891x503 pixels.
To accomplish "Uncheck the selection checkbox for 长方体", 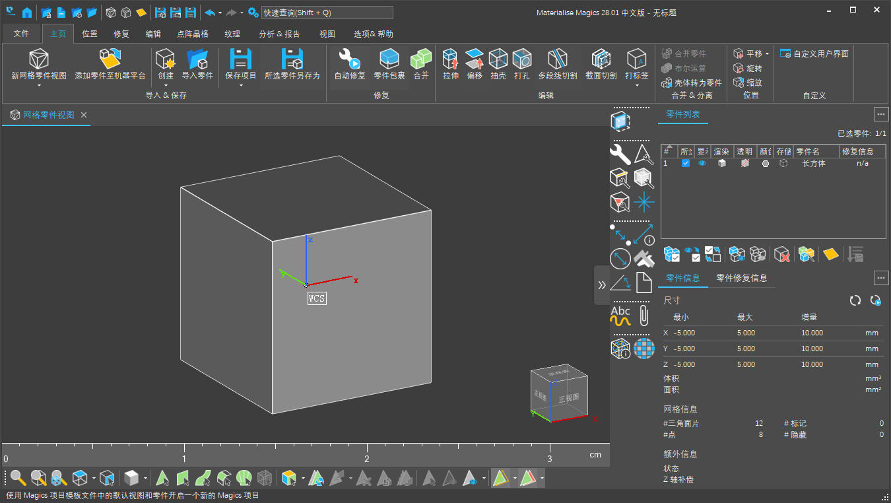I will (x=686, y=163).
